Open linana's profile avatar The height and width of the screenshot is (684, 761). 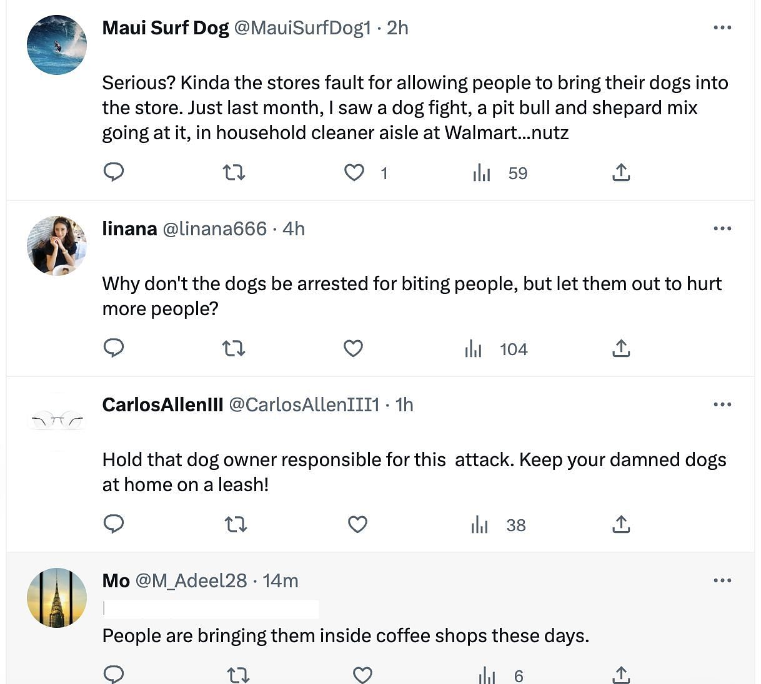click(x=57, y=245)
